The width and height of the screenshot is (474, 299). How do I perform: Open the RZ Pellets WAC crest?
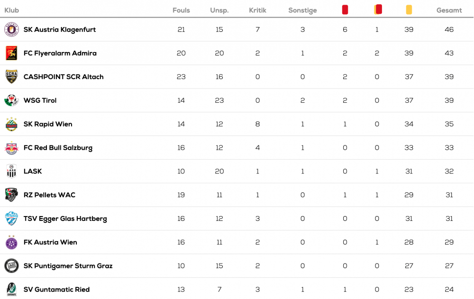11,195
